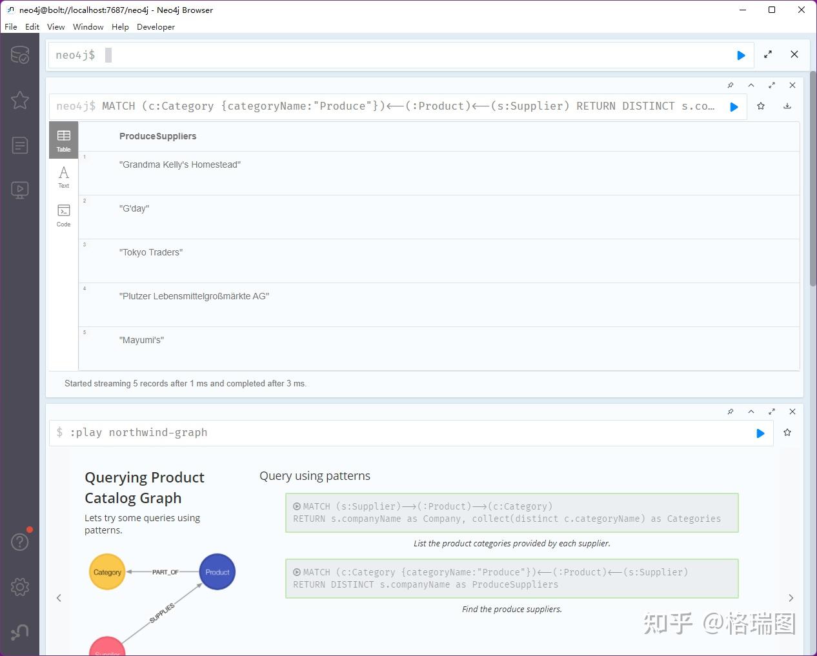Pin the MATCH result frame
This screenshot has height=656, width=817.
(x=731, y=85)
